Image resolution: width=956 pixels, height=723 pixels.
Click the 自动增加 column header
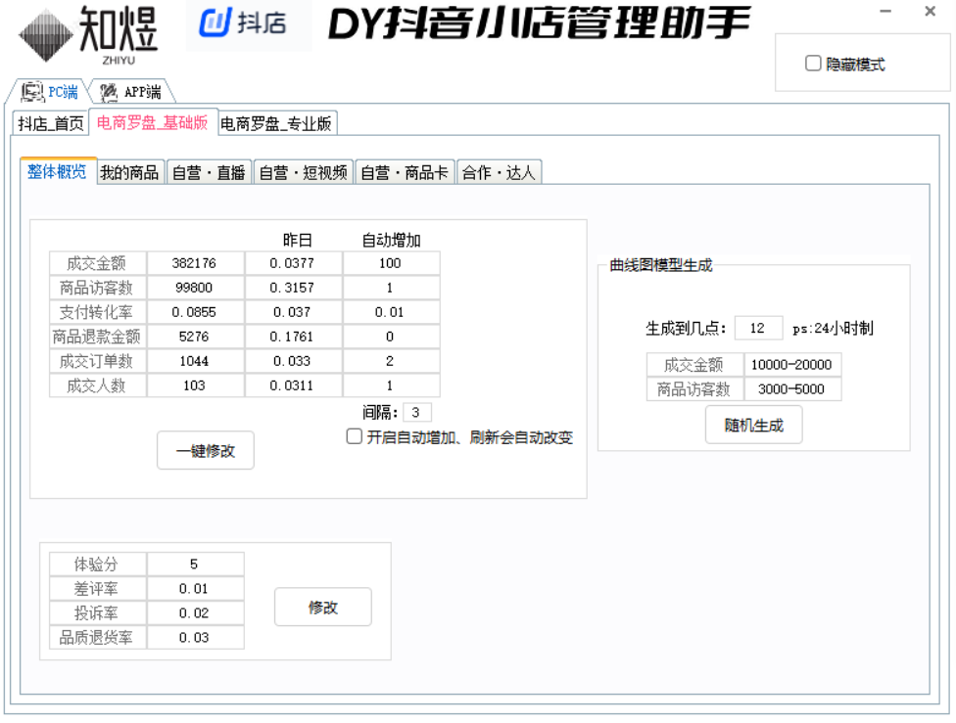[392, 240]
